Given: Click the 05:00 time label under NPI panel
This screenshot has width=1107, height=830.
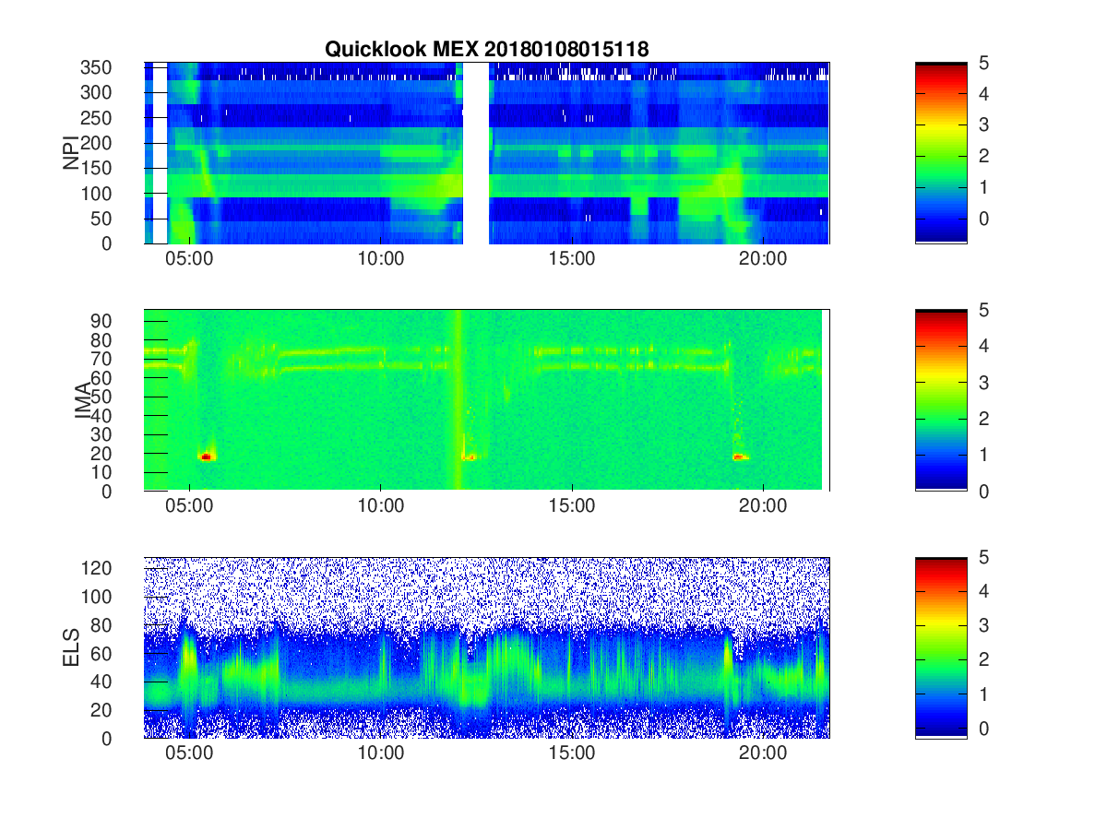Looking at the screenshot, I should tap(189, 259).
